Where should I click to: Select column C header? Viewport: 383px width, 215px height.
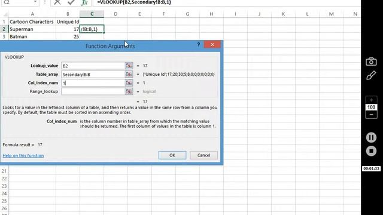tap(92, 14)
